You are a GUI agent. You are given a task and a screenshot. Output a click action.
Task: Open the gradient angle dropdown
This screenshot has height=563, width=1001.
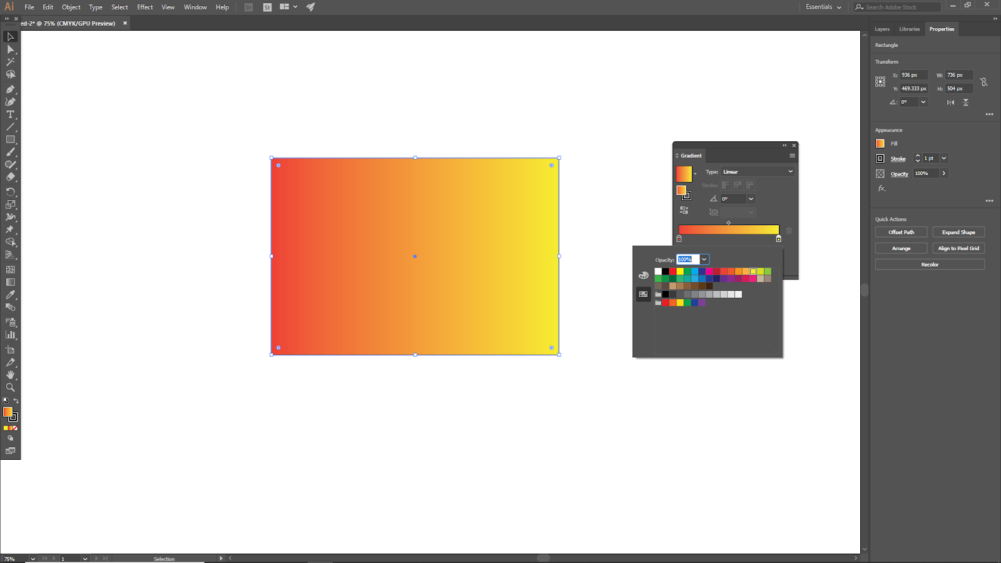pyautogui.click(x=751, y=199)
